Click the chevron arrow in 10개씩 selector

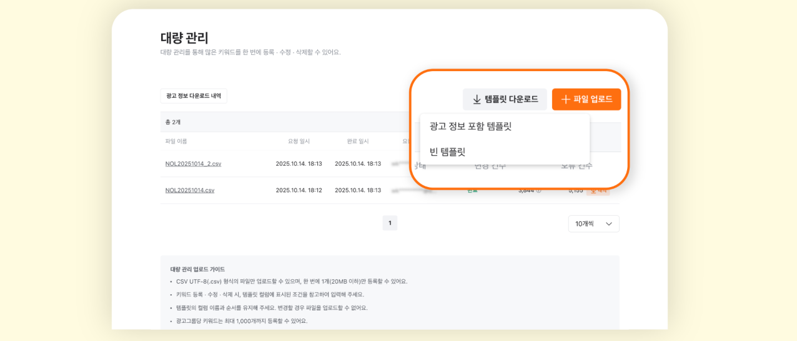[609, 224]
